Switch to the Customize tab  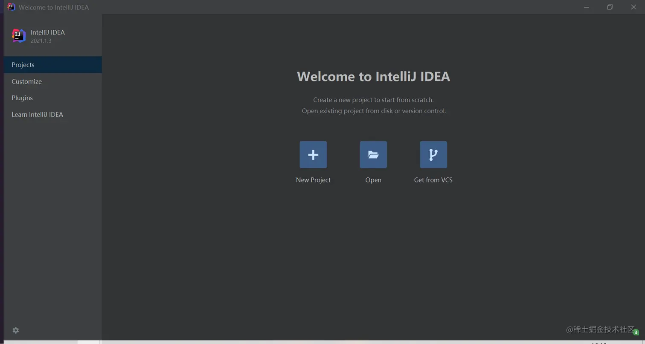coord(53,81)
